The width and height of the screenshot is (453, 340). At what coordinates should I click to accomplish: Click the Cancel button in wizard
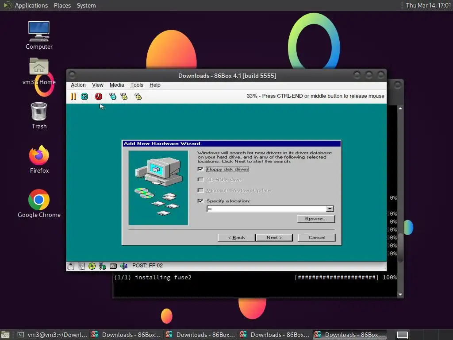317,238
